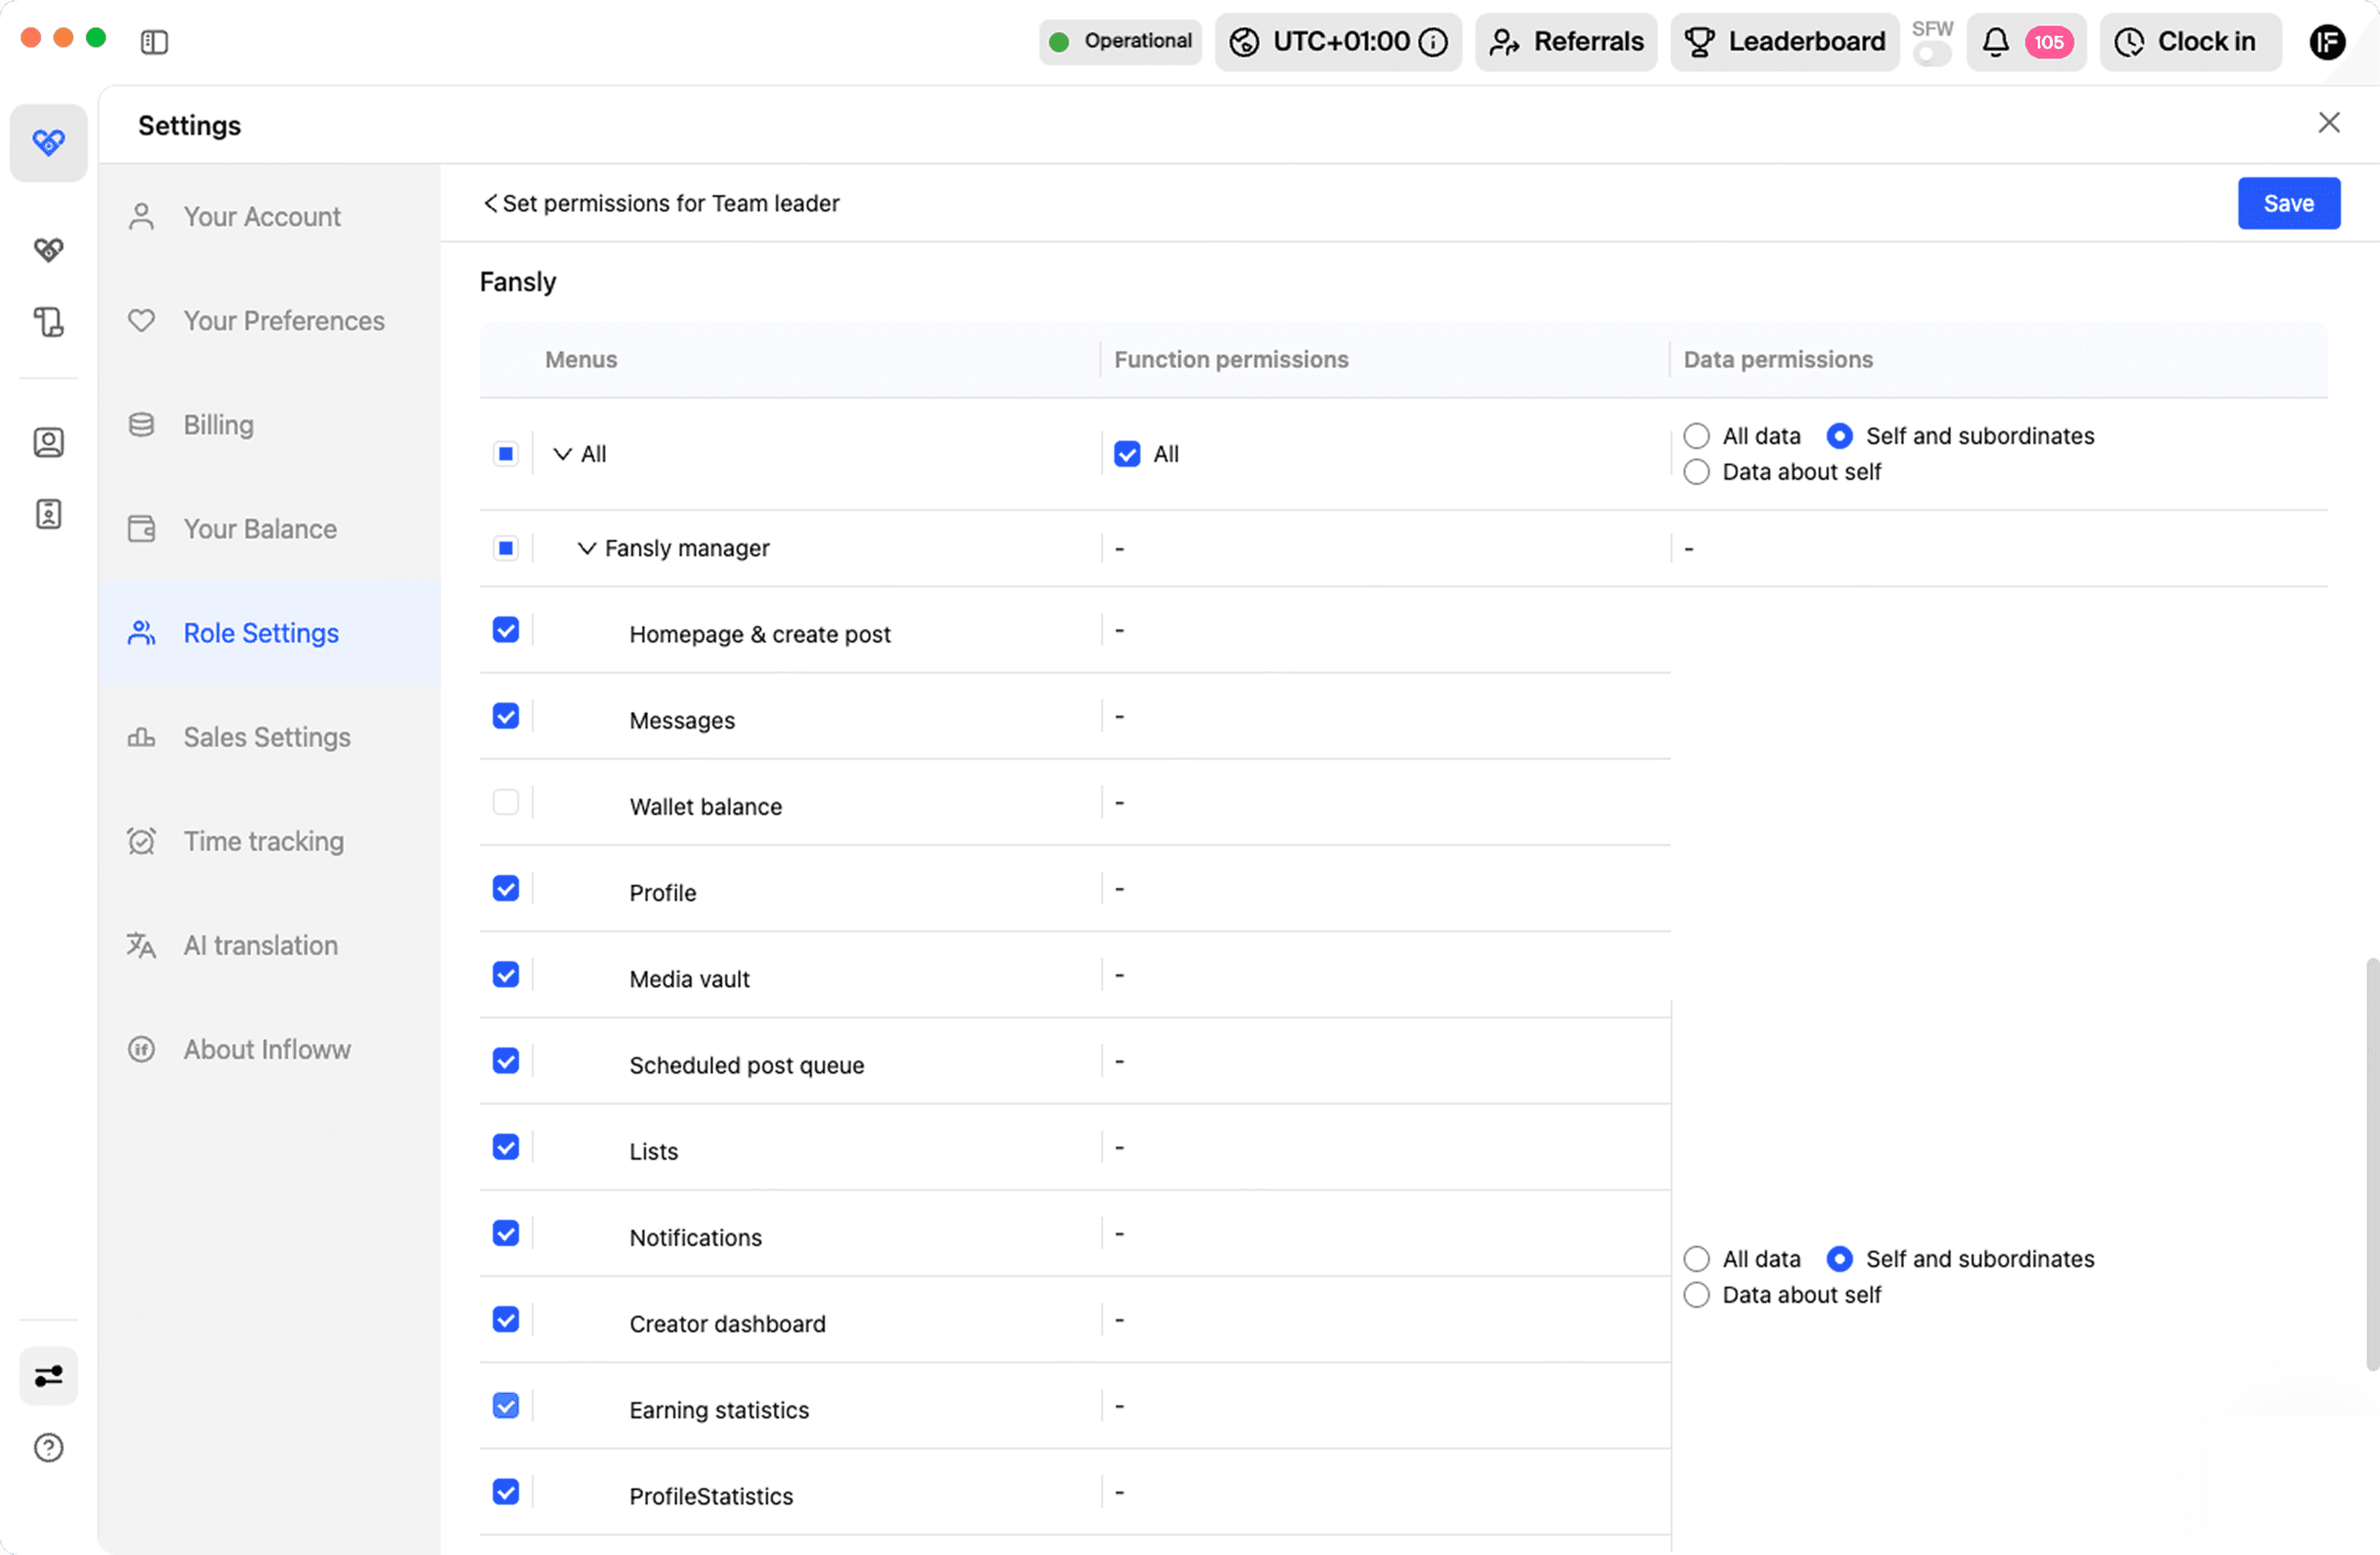The height and width of the screenshot is (1555, 2380).
Task: Open the contact card icon in left rail
Action: click(x=48, y=442)
